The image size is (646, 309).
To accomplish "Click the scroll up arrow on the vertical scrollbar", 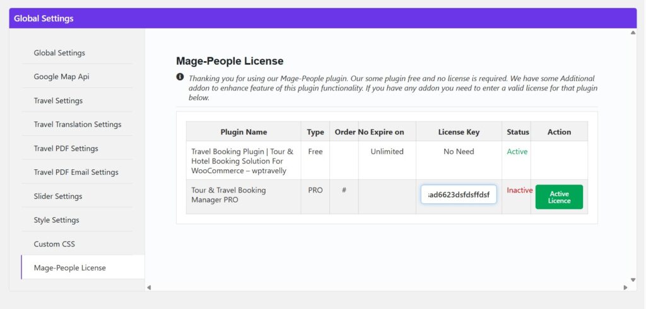I will coord(633,33).
